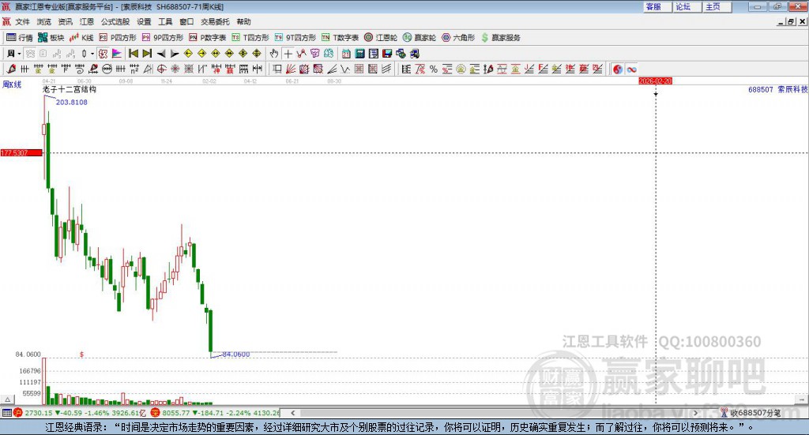809x435 pixels.
Task: Click the horizontal scrollbar track at bottom
Action: [494, 413]
